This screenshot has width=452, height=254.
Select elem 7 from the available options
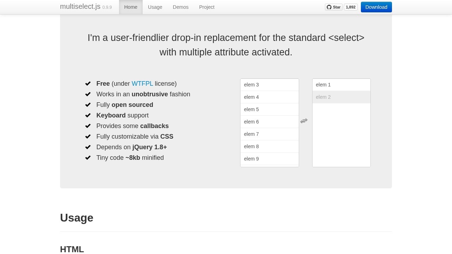click(x=269, y=134)
